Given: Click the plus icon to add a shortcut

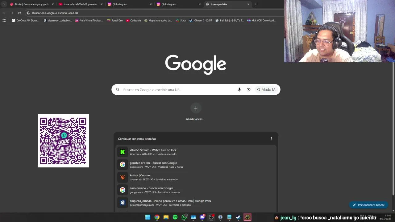Looking at the screenshot, I should tap(196, 108).
